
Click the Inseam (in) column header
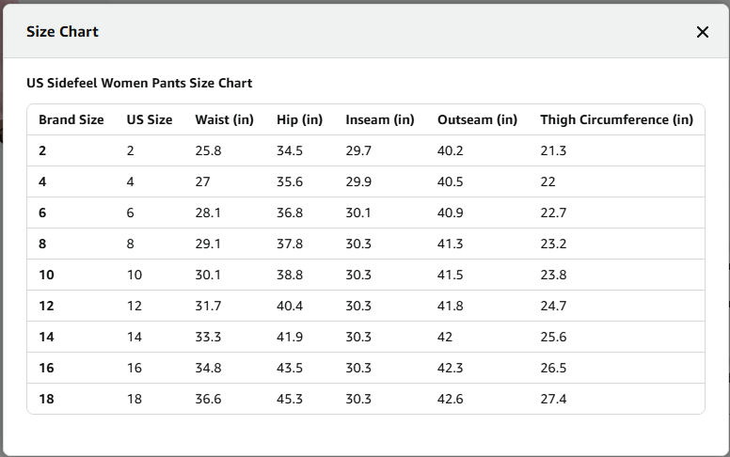click(x=380, y=119)
